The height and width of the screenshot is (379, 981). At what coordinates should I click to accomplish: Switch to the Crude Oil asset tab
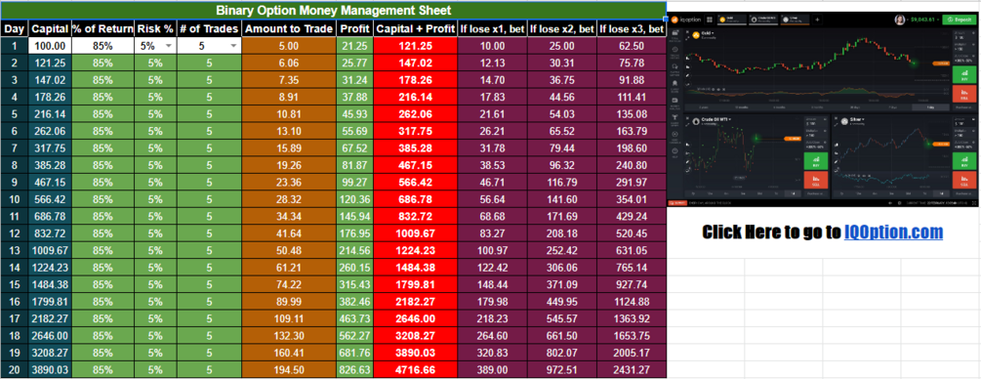(763, 20)
